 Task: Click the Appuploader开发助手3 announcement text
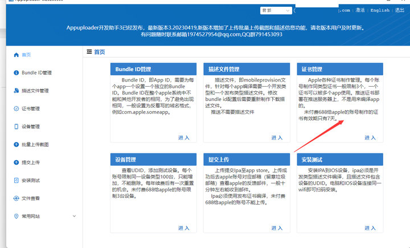[215, 27]
